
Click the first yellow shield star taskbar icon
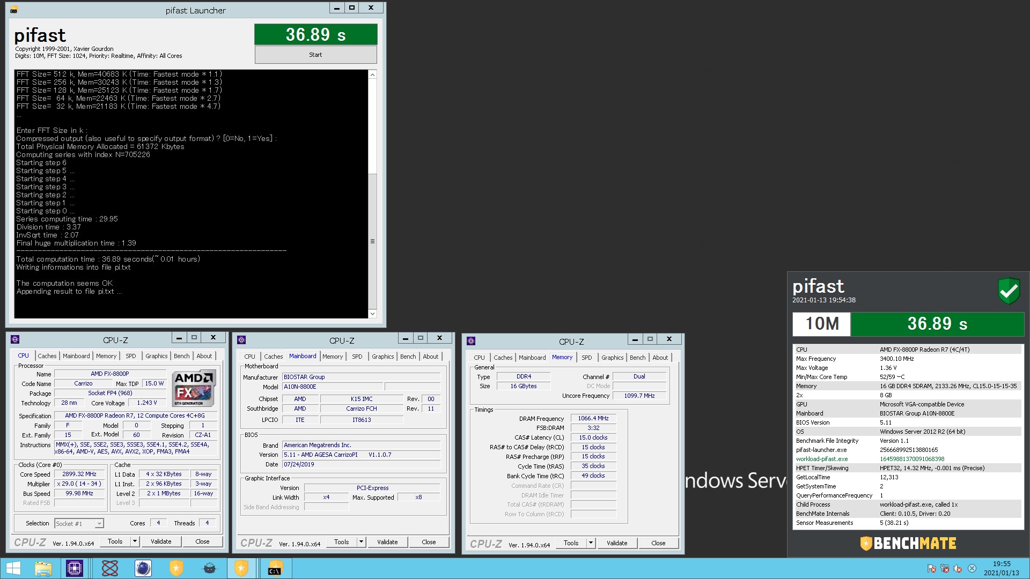176,568
